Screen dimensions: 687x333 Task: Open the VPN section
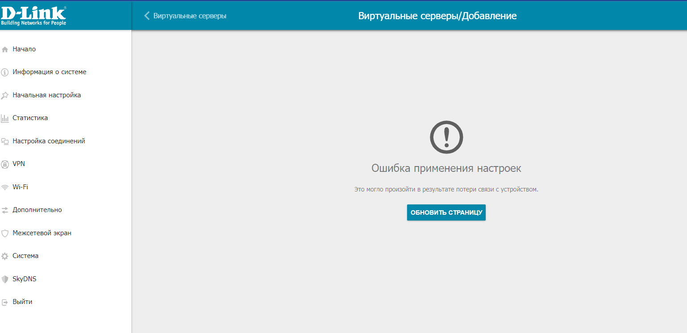[x=19, y=164]
